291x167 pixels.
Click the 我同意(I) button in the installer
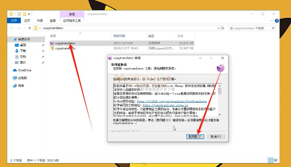(194, 137)
